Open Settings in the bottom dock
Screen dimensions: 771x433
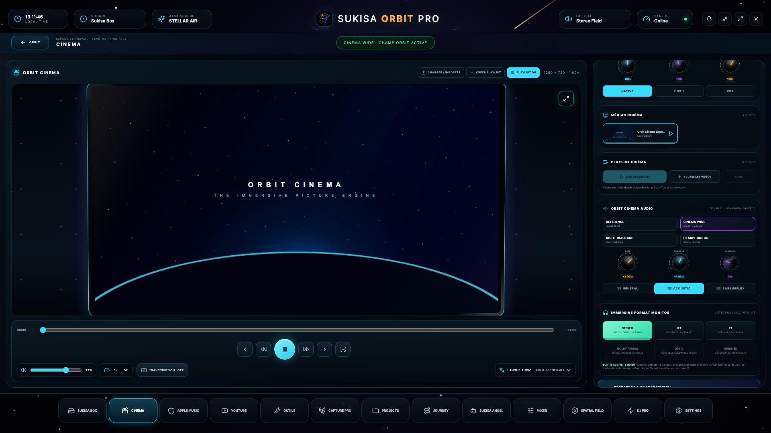(x=688, y=411)
